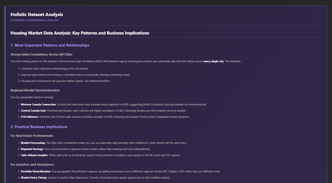Click 'For Real Estate Professionals:' subheading

32,136
